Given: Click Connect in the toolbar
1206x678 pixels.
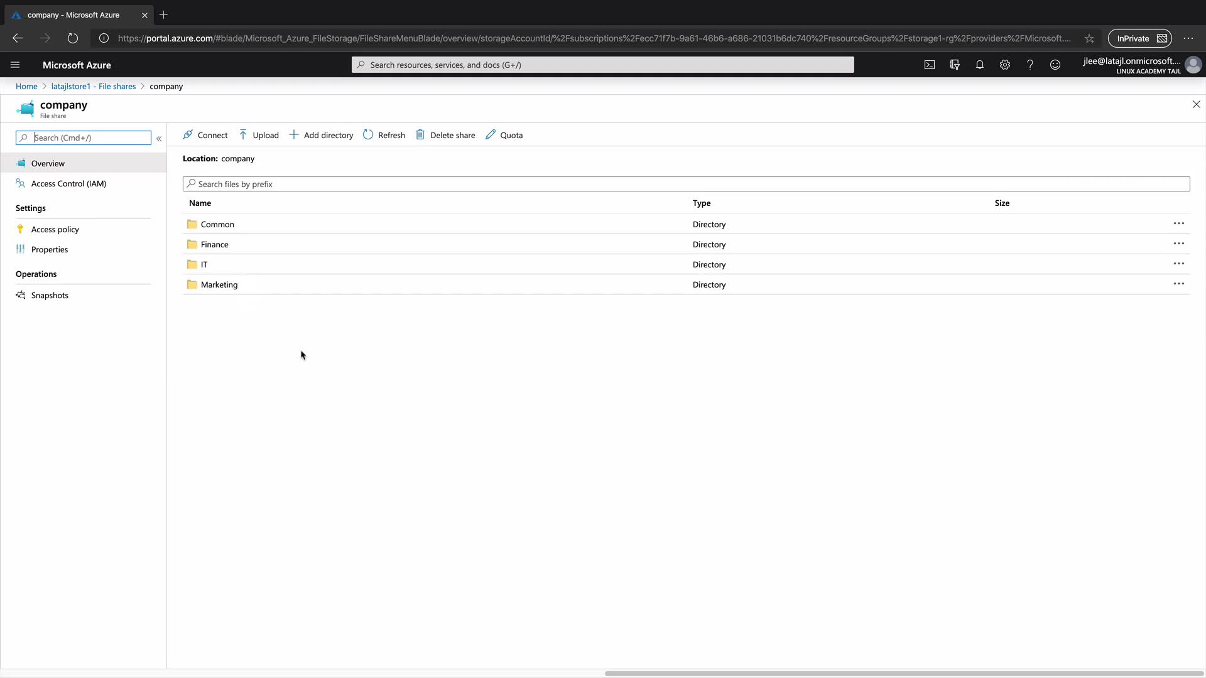Looking at the screenshot, I should (x=205, y=135).
